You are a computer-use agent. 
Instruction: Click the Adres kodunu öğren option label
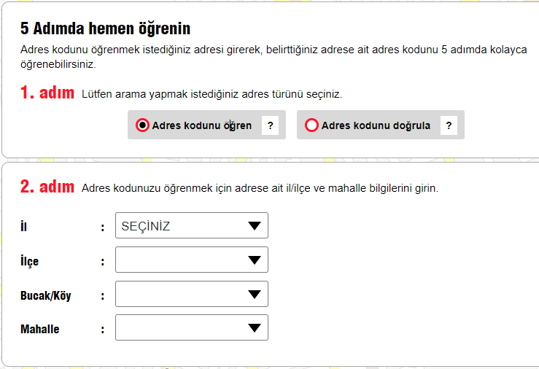coord(202,125)
